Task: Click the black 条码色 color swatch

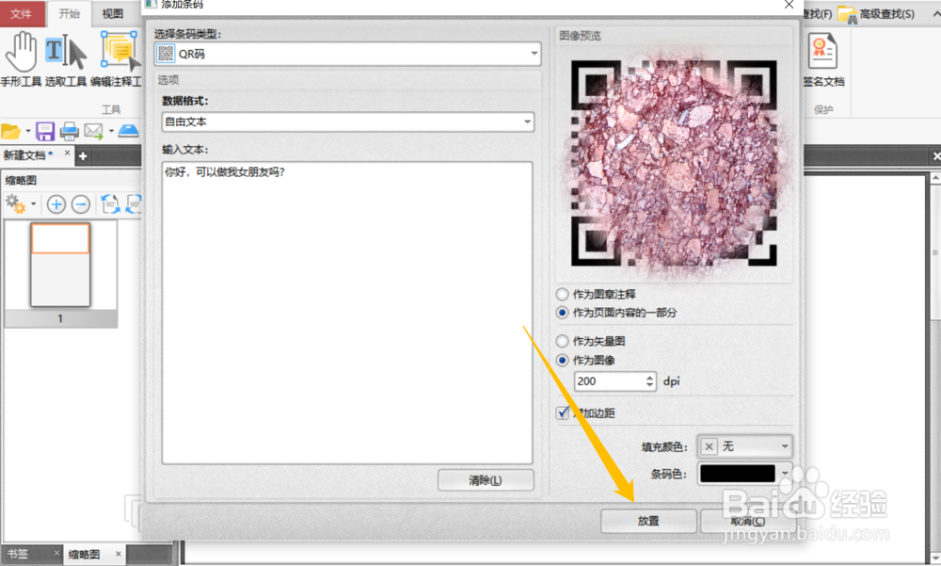Action: tap(738, 474)
